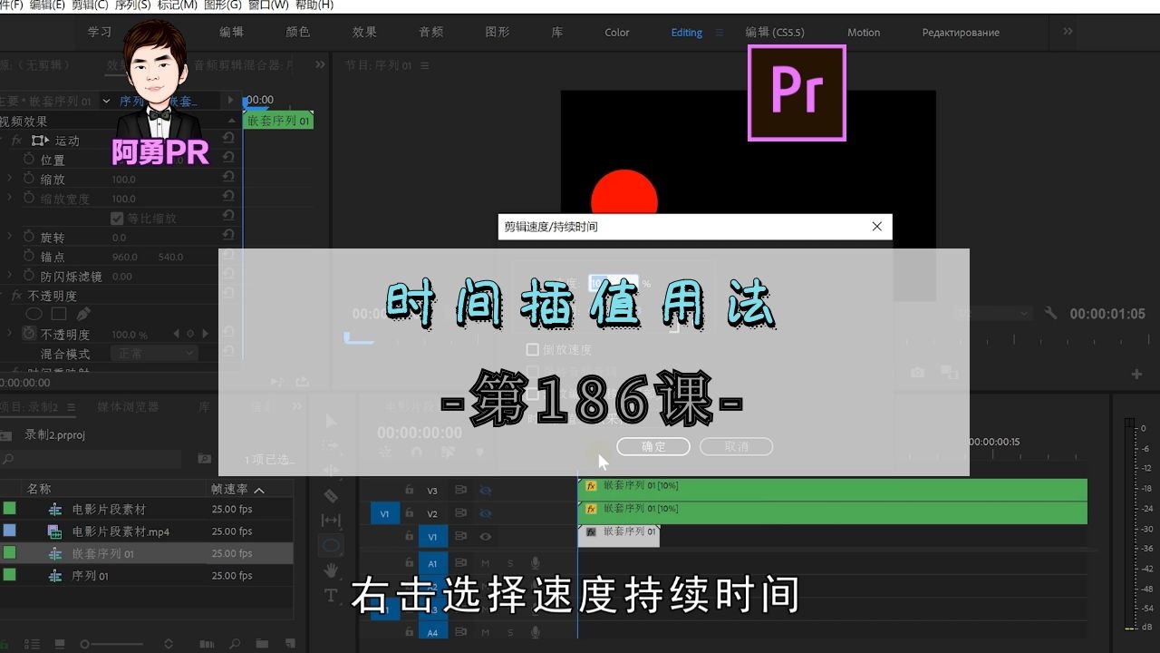
Task: Open the 媒体浏览器 panel tab
Action: 128,407
